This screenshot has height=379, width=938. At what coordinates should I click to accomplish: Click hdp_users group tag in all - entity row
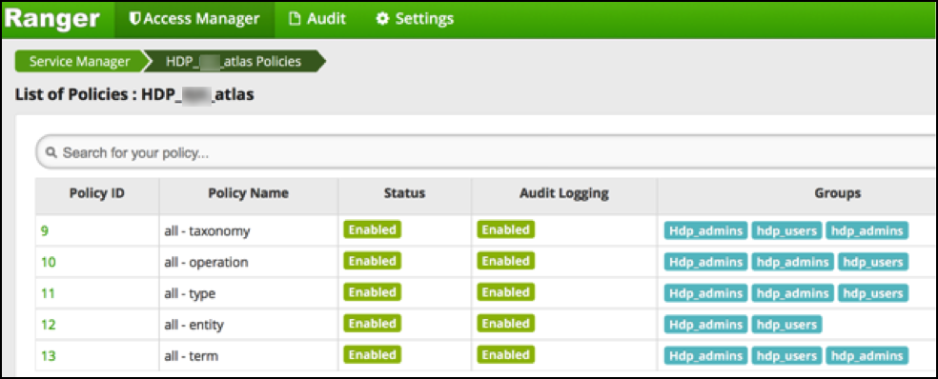tap(786, 325)
